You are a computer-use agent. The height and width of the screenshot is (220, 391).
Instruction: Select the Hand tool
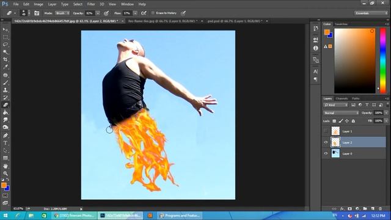pyautogui.click(x=5, y=166)
